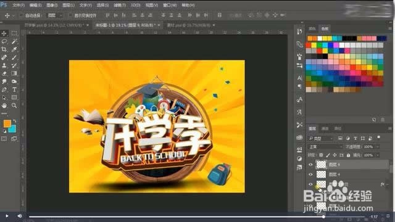Screen dimensions: 395x222
Task: Open the Swatches panel flyout menu
Action: click(x=390, y=29)
